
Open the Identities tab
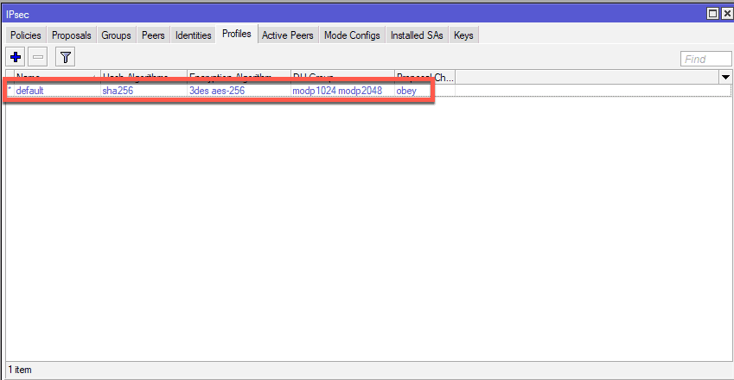[193, 35]
